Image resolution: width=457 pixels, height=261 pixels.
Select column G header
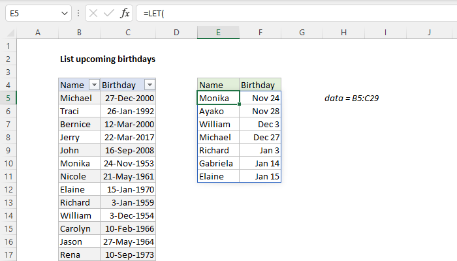(302, 33)
